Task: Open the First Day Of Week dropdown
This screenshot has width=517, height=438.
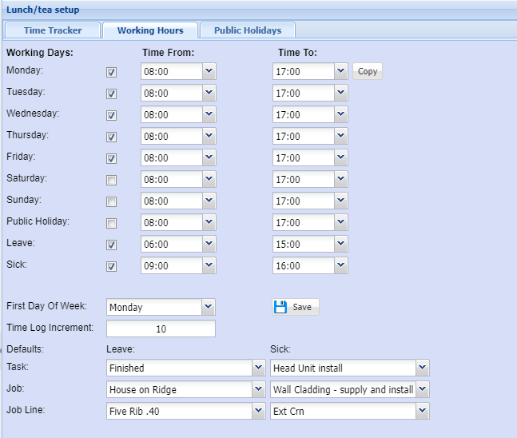Action: point(208,307)
